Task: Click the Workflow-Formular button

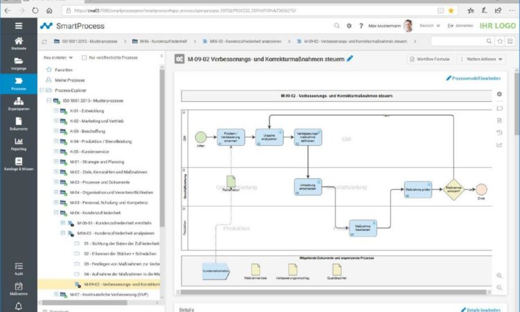Action: 430,59
